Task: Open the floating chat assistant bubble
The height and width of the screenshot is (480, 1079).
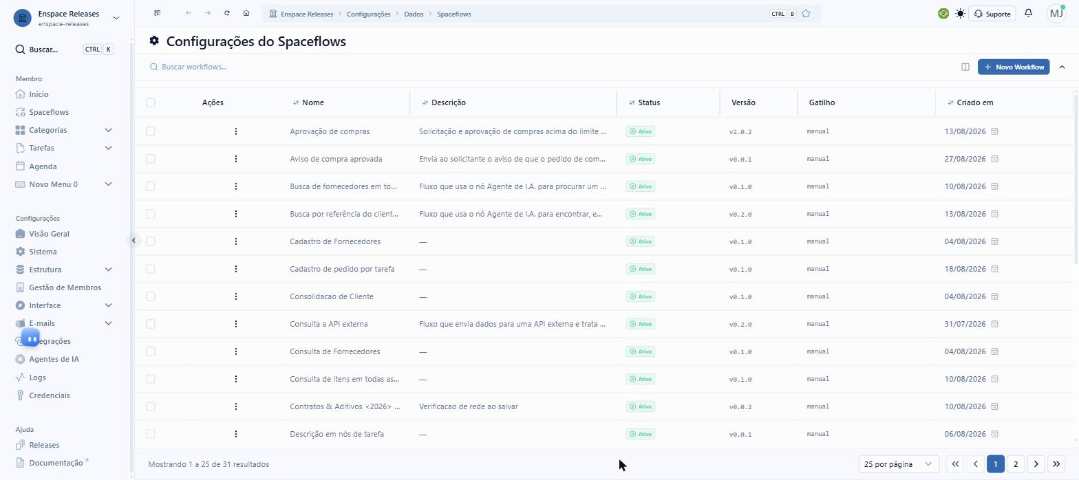Action: pos(30,338)
